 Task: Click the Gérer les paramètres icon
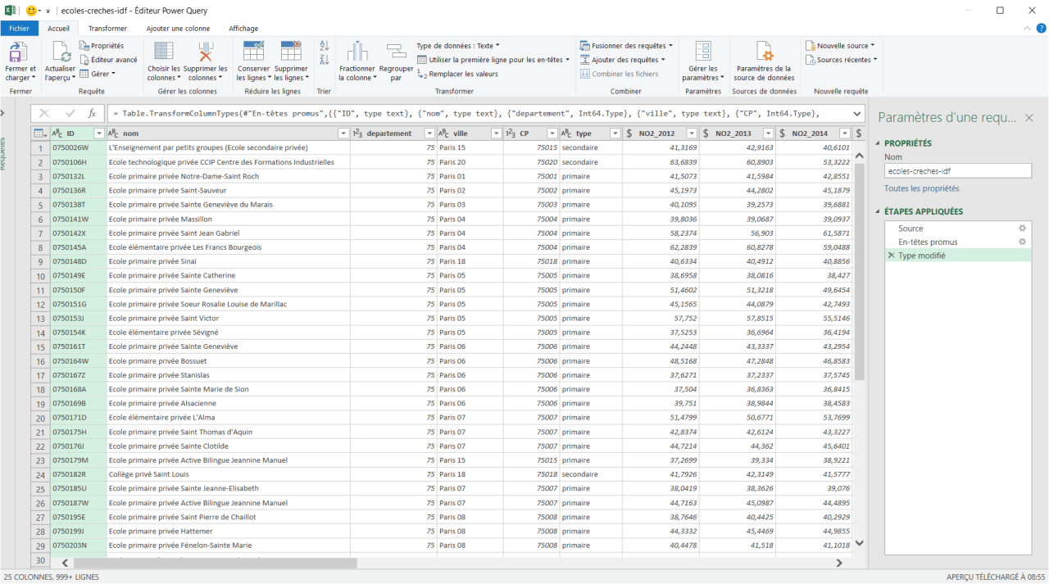(702, 52)
